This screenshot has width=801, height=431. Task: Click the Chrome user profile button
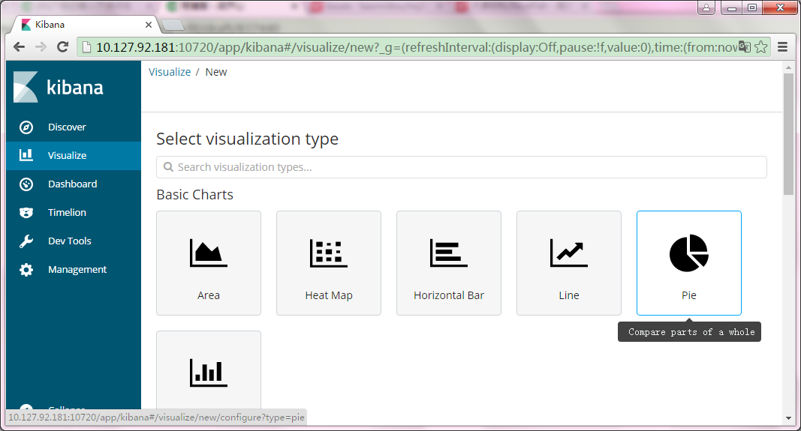pyautogui.click(x=706, y=7)
